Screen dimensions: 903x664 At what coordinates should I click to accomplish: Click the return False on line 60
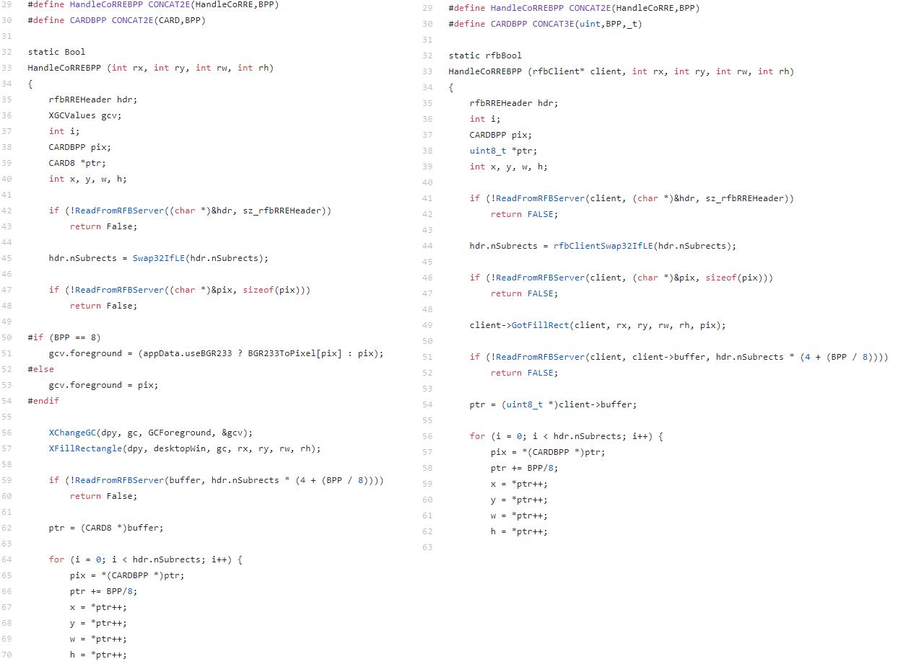point(103,496)
